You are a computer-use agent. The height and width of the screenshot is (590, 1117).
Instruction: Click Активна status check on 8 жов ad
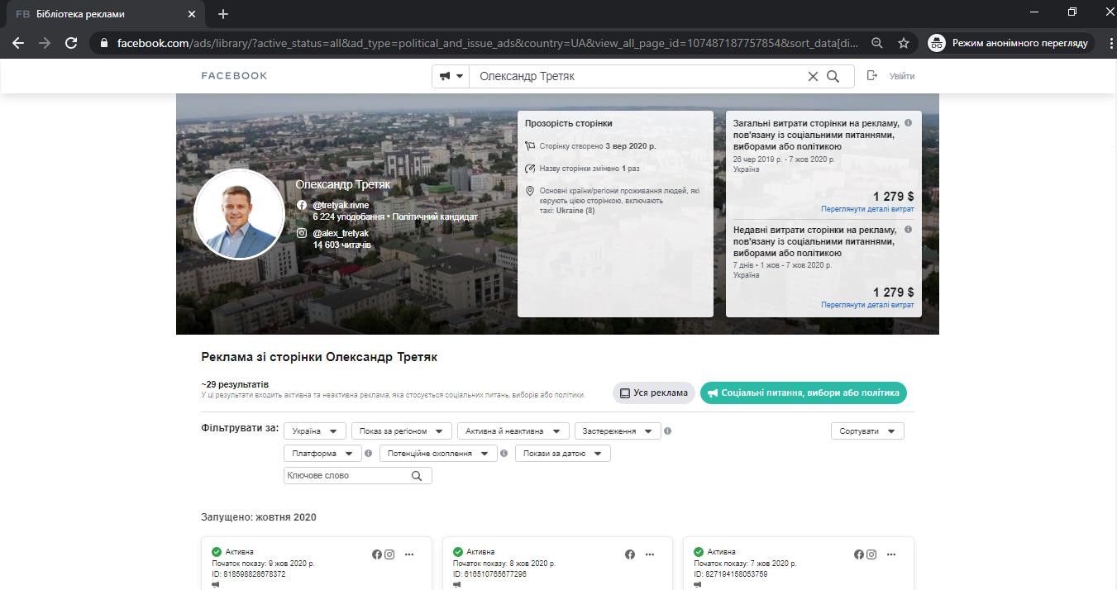click(458, 552)
